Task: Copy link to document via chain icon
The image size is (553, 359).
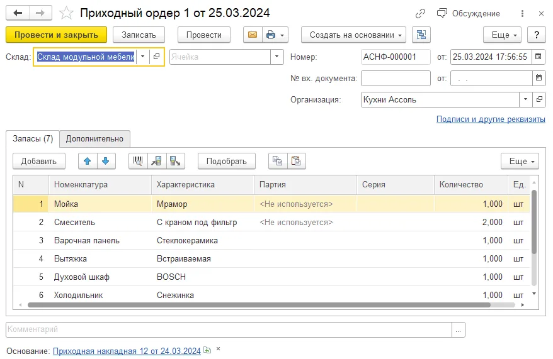Action: tap(420, 14)
